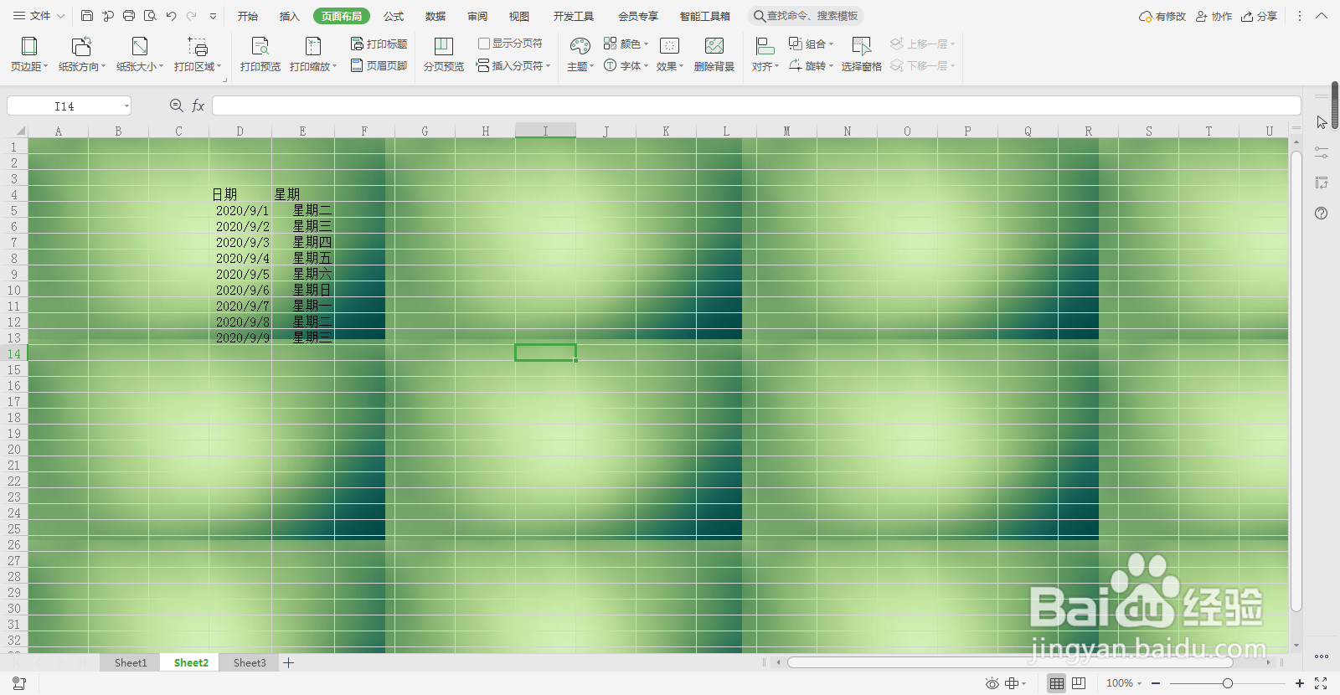Switch to the Home (开始) tab
The width and height of the screenshot is (1340, 695).
pyautogui.click(x=248, y=16)
